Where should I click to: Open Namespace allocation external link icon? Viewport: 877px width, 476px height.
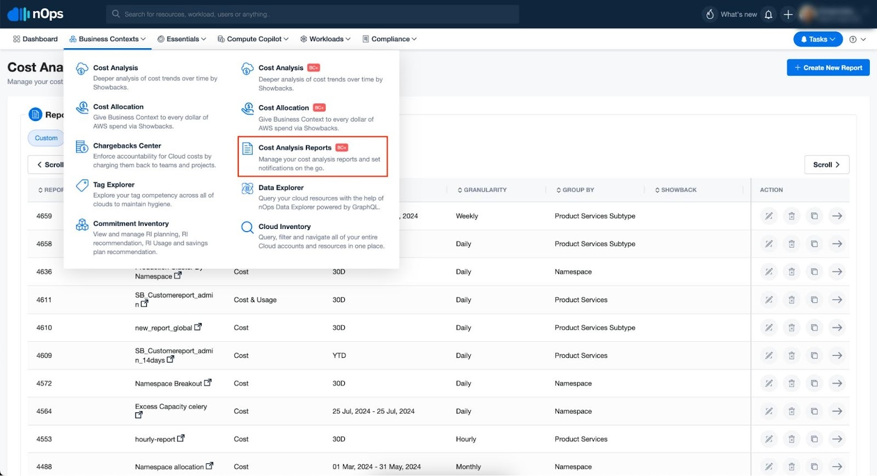209,466
